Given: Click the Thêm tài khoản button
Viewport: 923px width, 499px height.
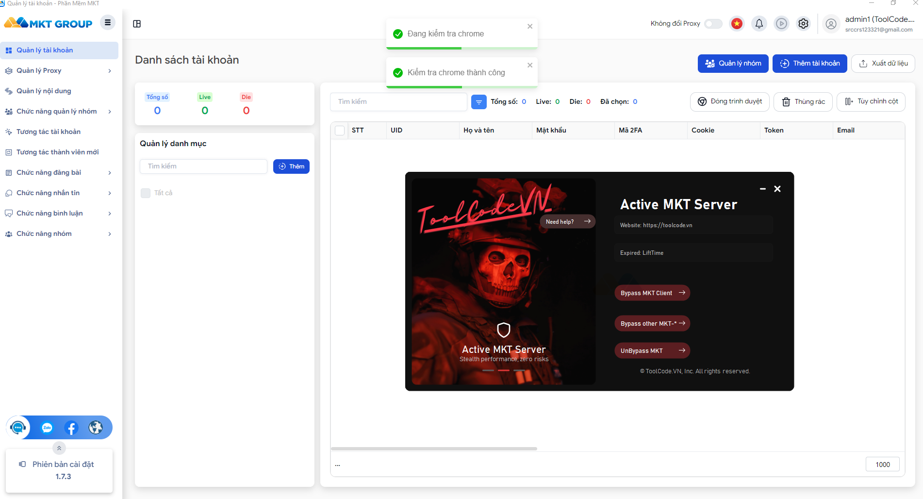Looking at the screenshot, I should coord(809,64).
